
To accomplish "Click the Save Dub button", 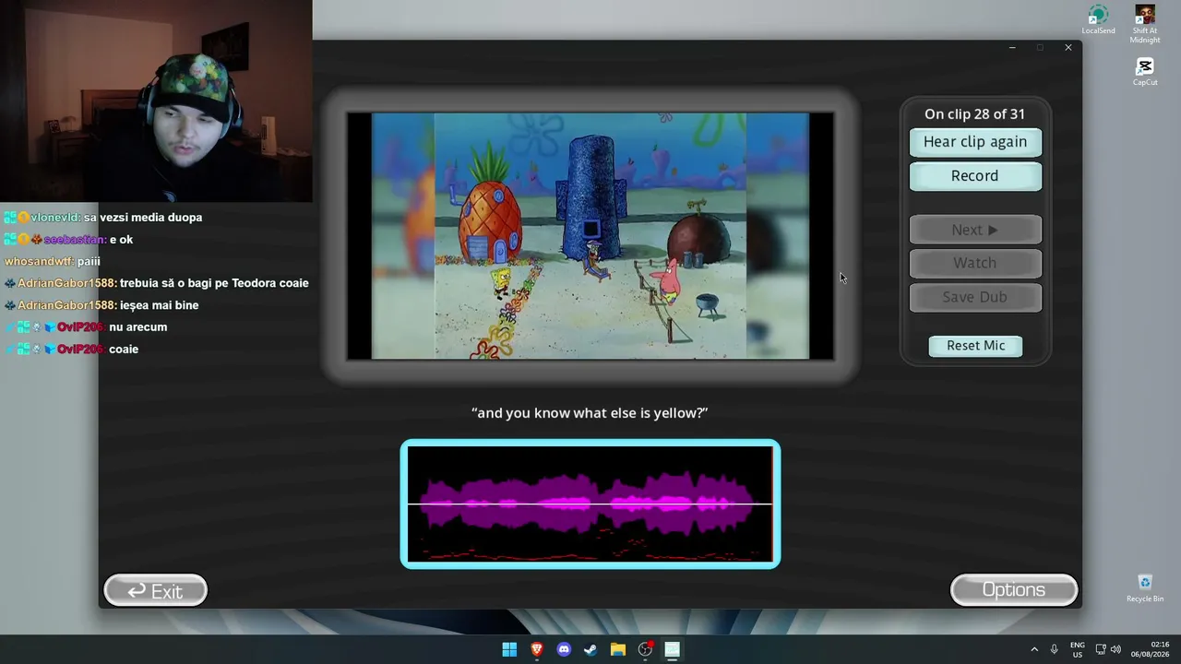I will pos(975,297).
